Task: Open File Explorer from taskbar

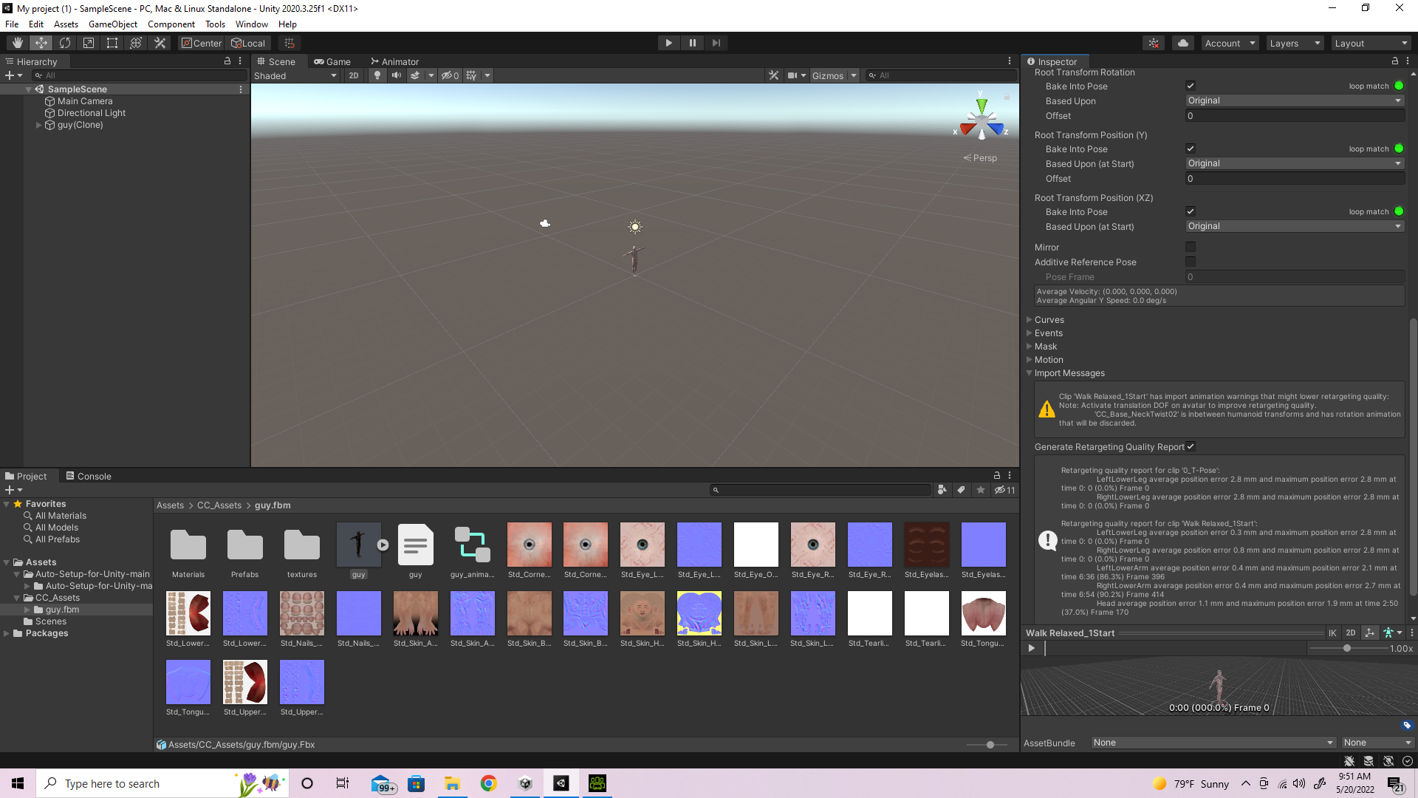Action: pos(452,783)
